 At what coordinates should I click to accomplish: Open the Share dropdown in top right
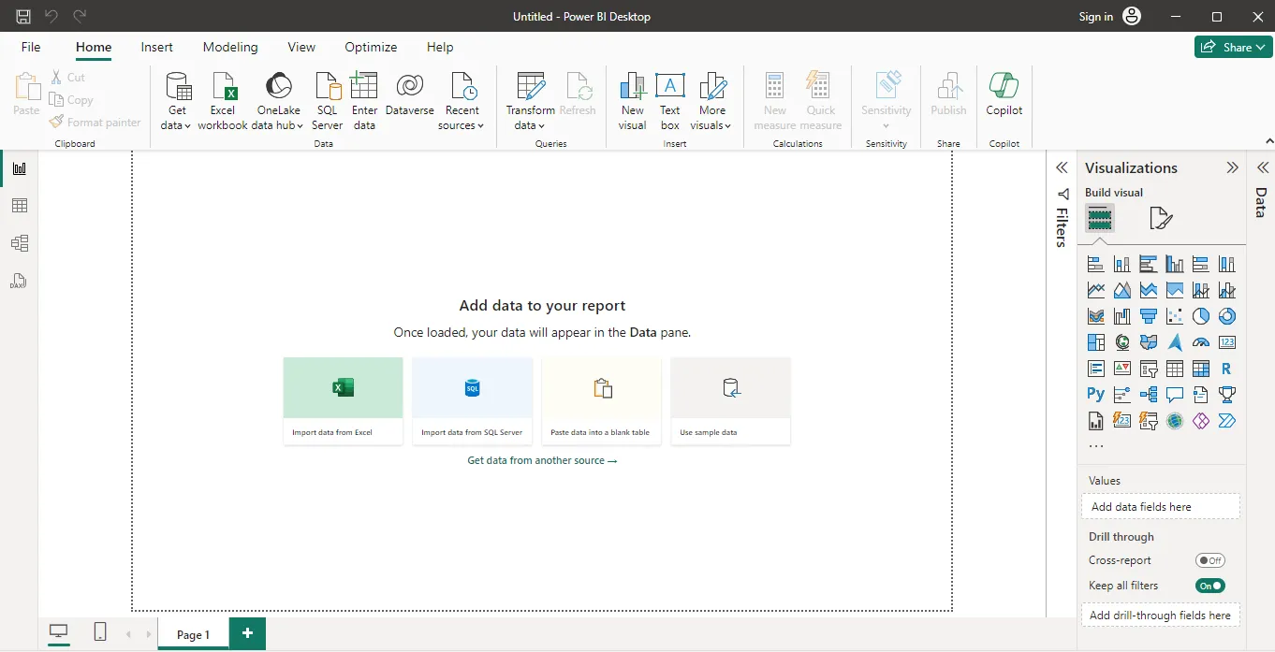point(1233,47)
